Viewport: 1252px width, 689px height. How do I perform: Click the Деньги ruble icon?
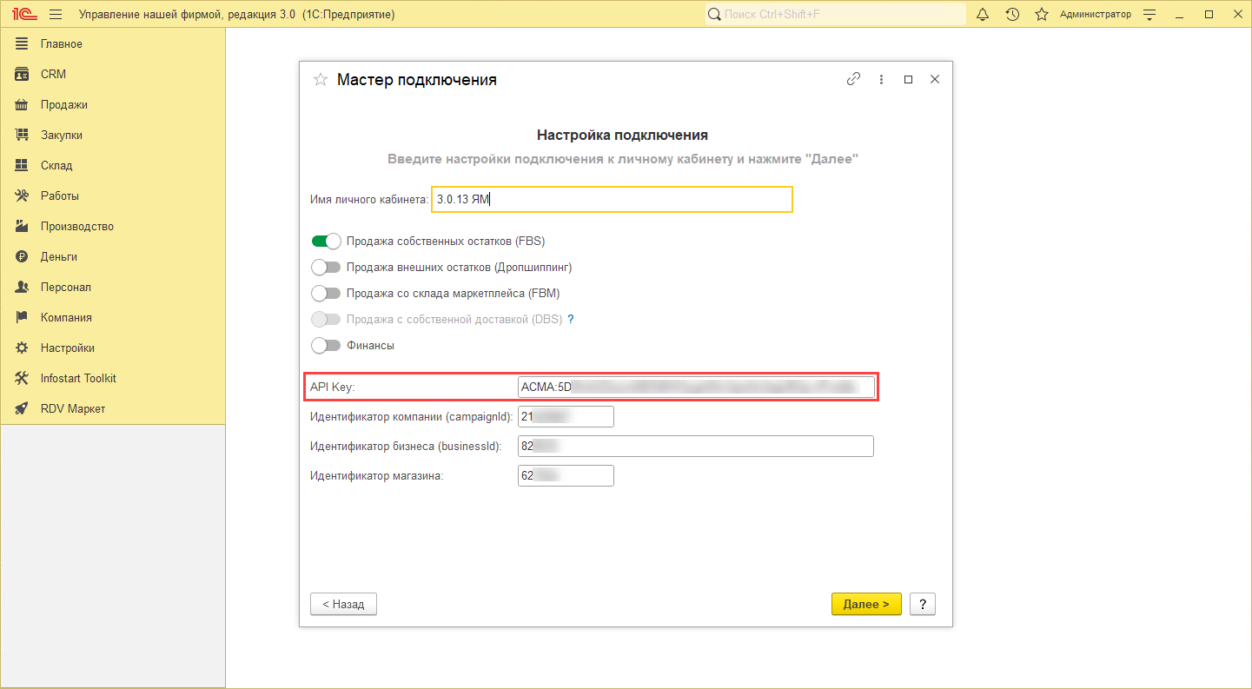click(22, 256)
